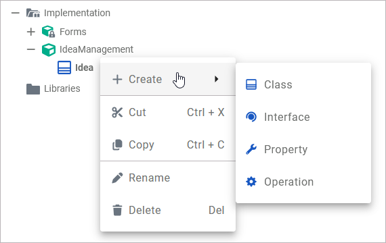Click the Interface circle icon

(x=251, y=117)
